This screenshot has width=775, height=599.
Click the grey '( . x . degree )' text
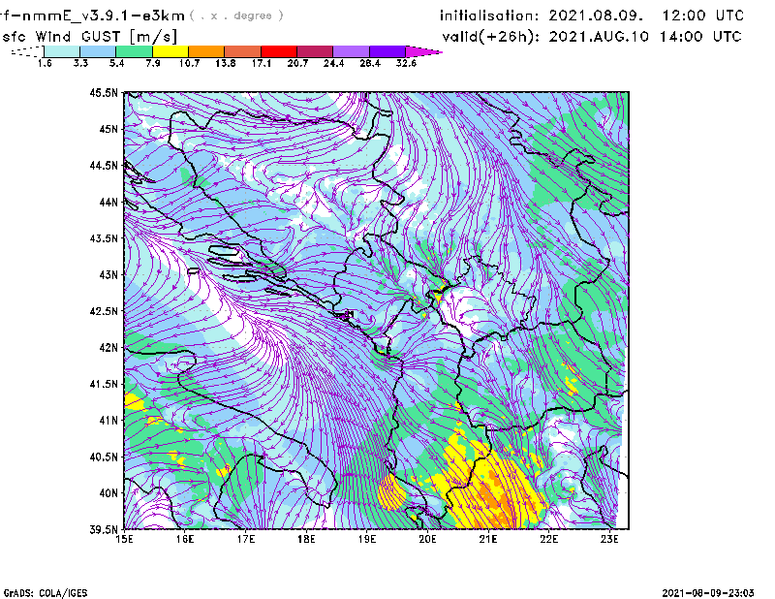(x=236, y=16)
